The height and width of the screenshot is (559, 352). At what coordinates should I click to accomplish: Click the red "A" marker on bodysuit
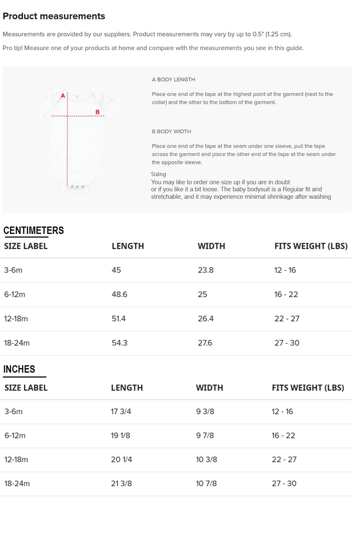point(63,96)
